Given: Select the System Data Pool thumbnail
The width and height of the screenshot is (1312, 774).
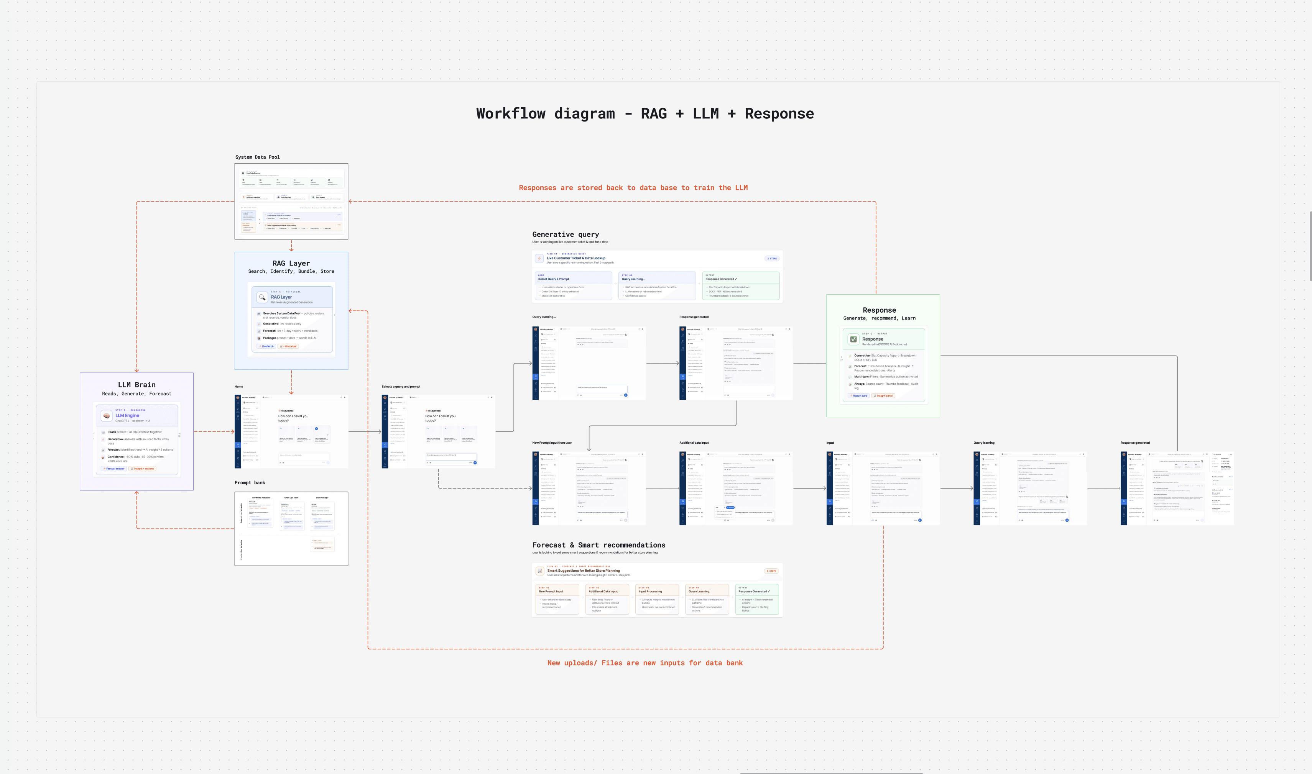Looking at the screenshot, I should coord(291,201).
